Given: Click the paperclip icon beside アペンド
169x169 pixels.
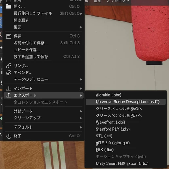Looking at the screenshot, I should [9, 73].
